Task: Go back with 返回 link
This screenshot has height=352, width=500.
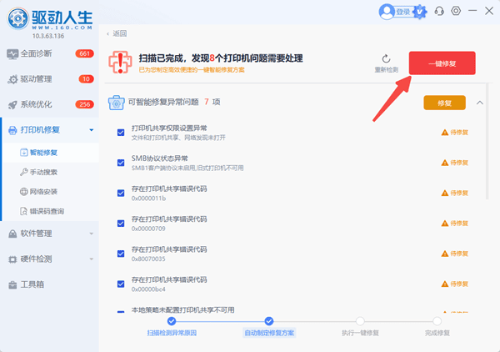Action: [x=117, y=33]
